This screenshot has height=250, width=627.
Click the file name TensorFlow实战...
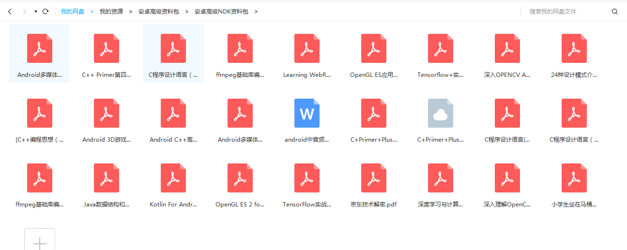point(307,205)
